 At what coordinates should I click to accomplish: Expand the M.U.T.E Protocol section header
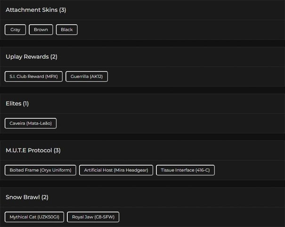pyautogui.click(x=28, y=151)
